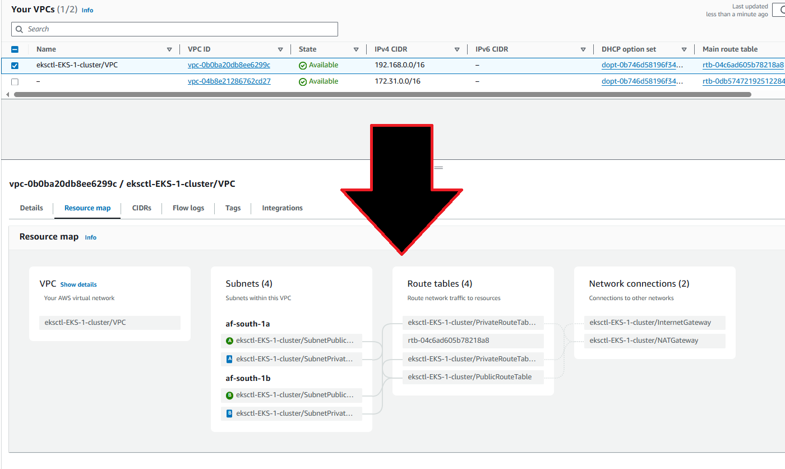
Task: Click the refresh button beside Last updated
Action: (779, 10)
